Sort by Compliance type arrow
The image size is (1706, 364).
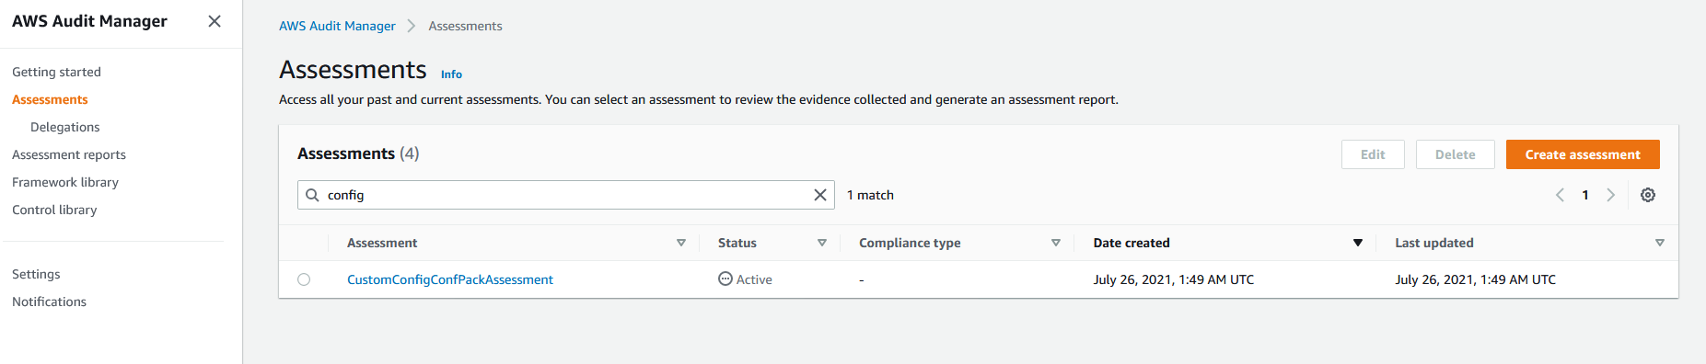pyautogui.click(x=1056, y=243)
